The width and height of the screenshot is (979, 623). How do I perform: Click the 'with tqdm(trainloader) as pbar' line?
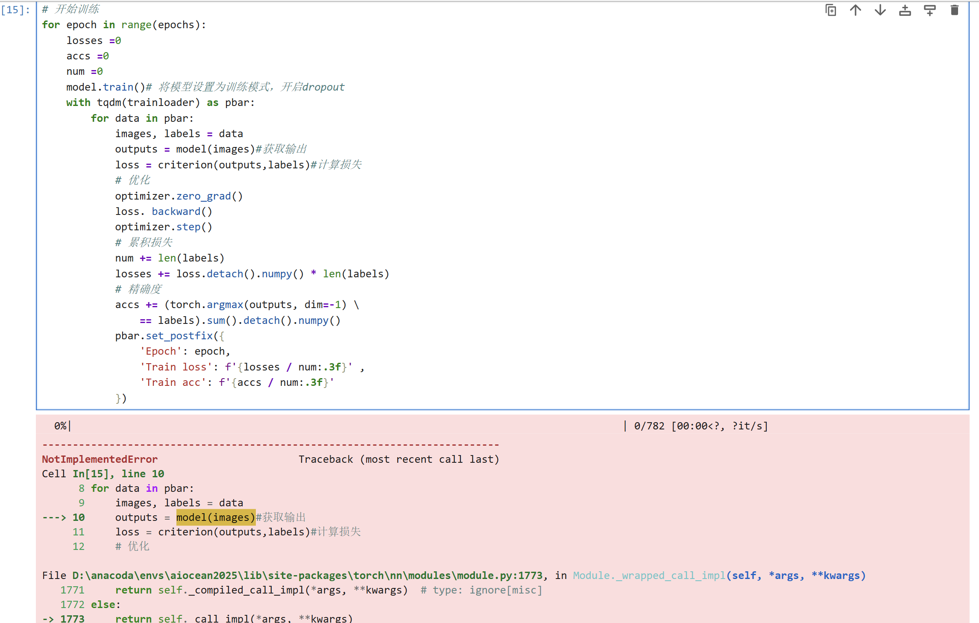[x=160, y=103]
